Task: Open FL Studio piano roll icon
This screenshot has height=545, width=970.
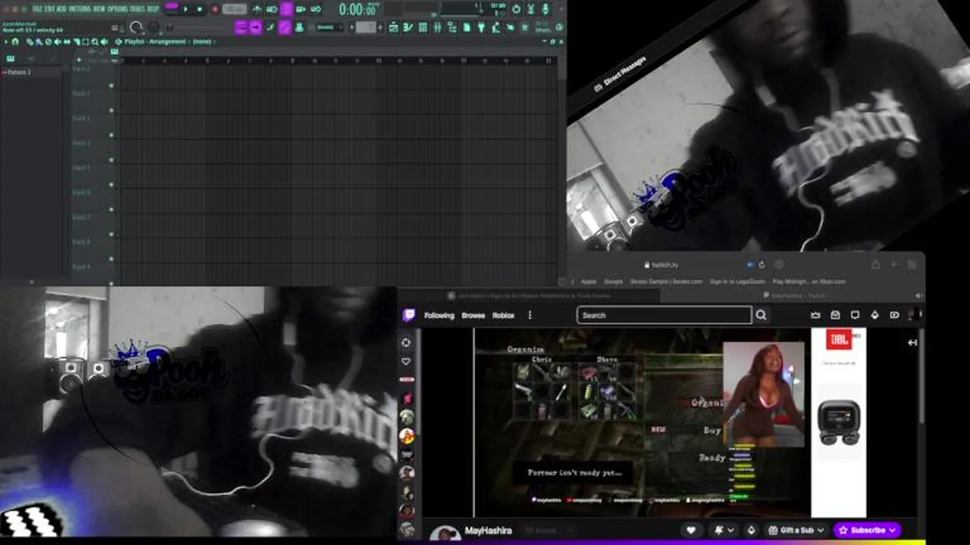Action: pos(408,27)
